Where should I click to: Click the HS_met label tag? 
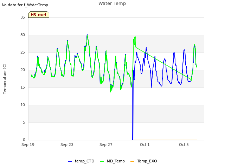pos(39,15)
